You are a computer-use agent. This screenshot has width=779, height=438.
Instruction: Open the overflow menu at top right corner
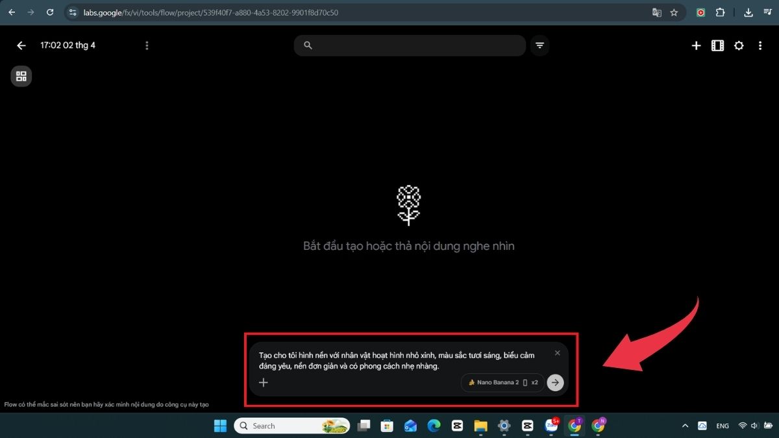tap(760, 45)
